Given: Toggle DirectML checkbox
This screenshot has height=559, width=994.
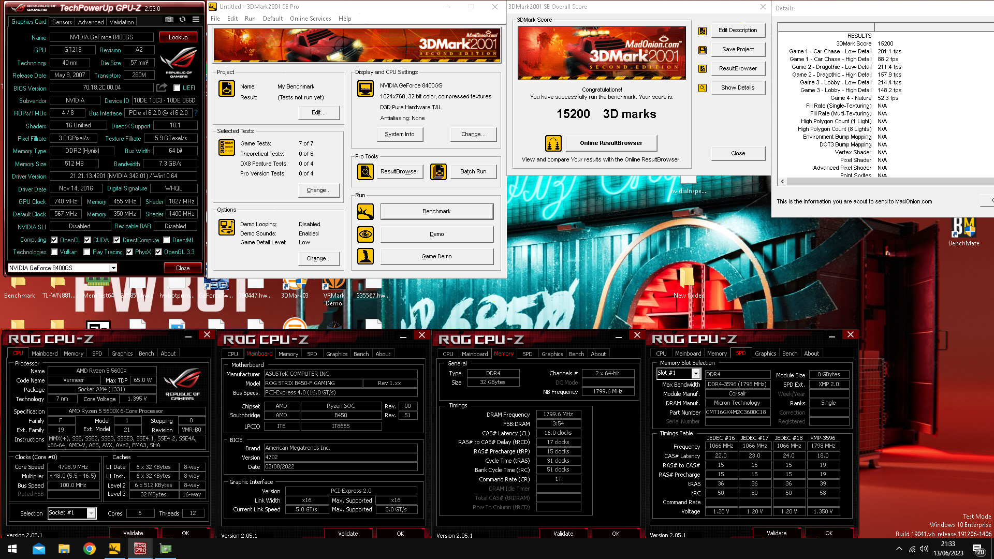Looking at the screenshot, I should pos(166,240).
